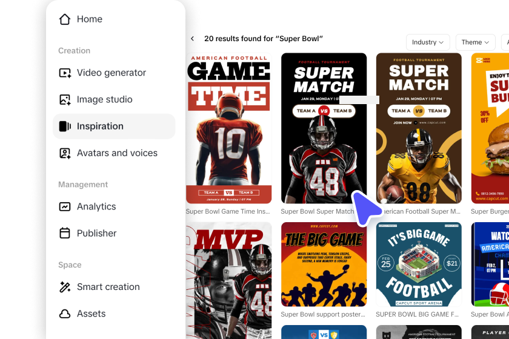
Task: Select the MVP football template thumbnail
Action: (228, 281)
